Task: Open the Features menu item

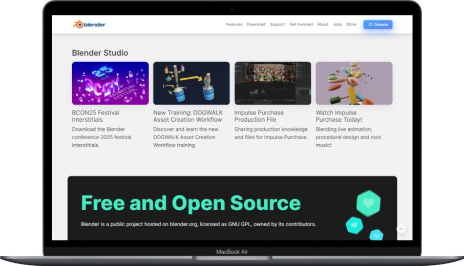Action: point(234,25)
